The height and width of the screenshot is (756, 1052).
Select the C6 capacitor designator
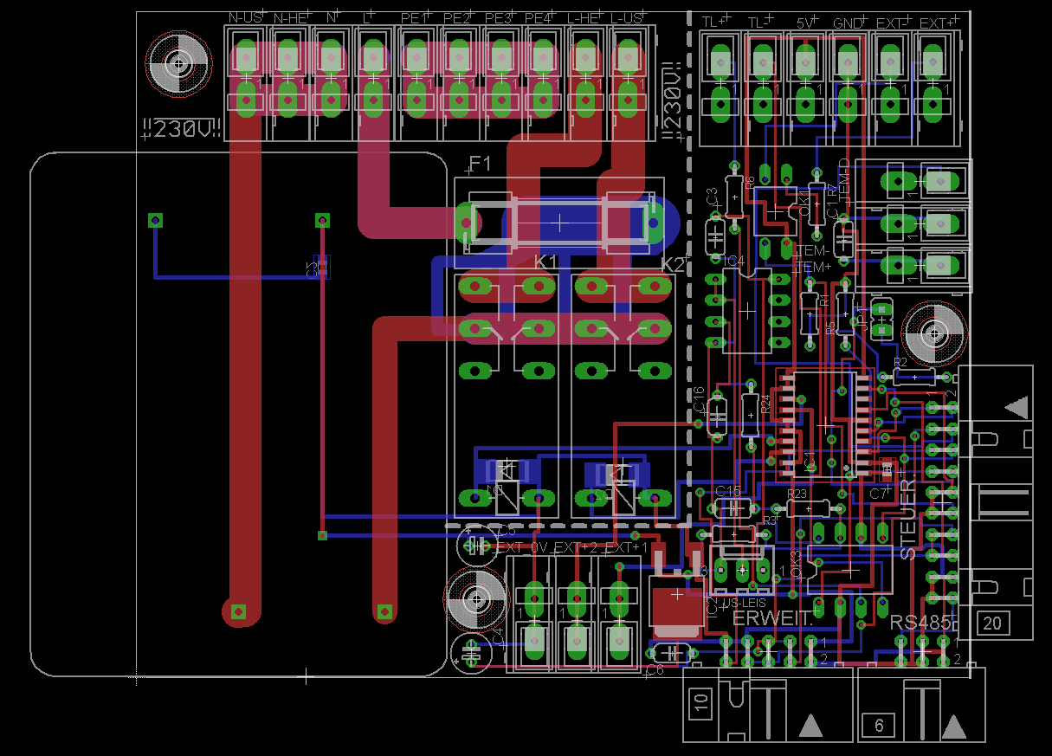pyautogui.click(x=655, y=670)
